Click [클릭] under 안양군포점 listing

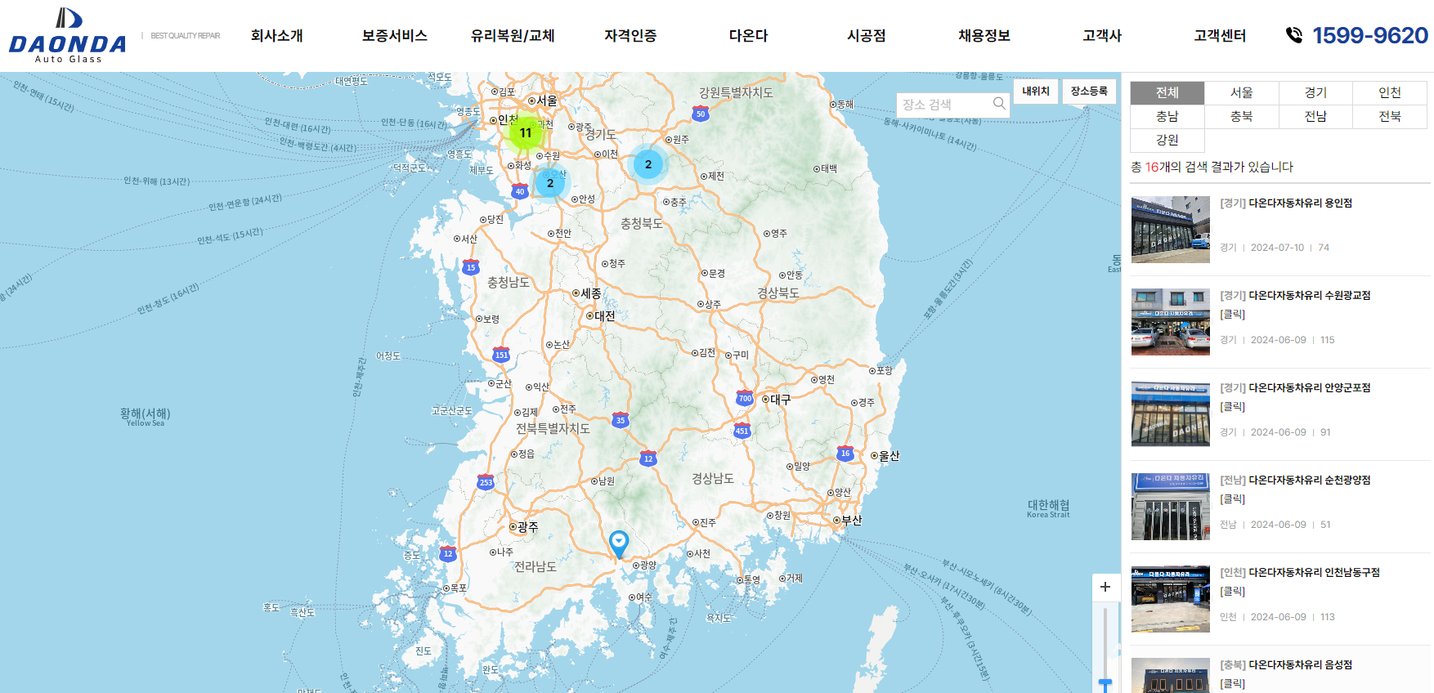pyautogui.click(x=1233, y=406)
